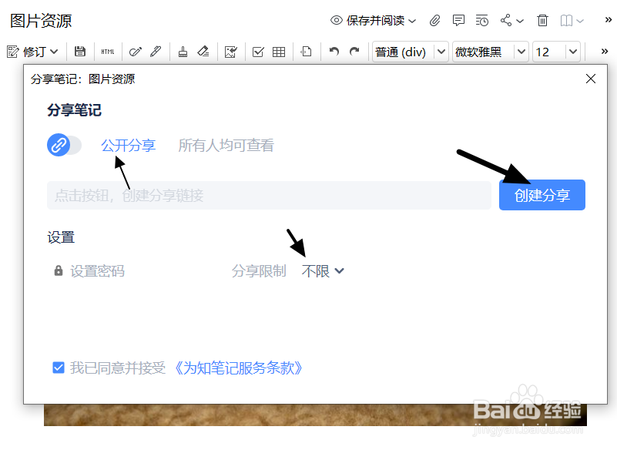Uncheck the 我已同意并接受 agreement checkbox
617x450 pixels.
59,368
